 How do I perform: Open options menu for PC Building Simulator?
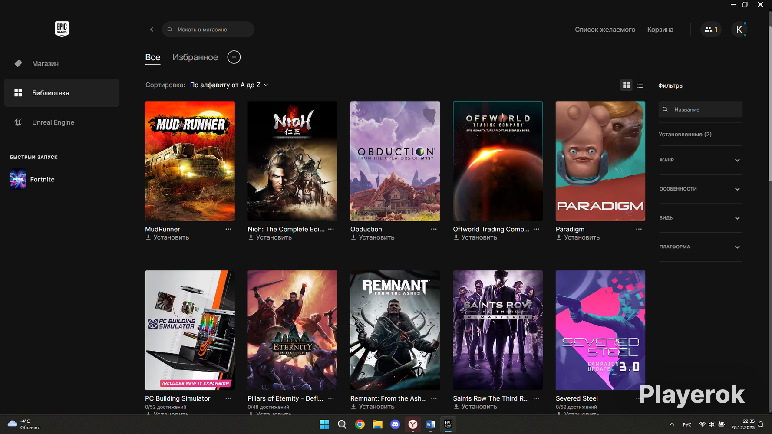(228, 398)
